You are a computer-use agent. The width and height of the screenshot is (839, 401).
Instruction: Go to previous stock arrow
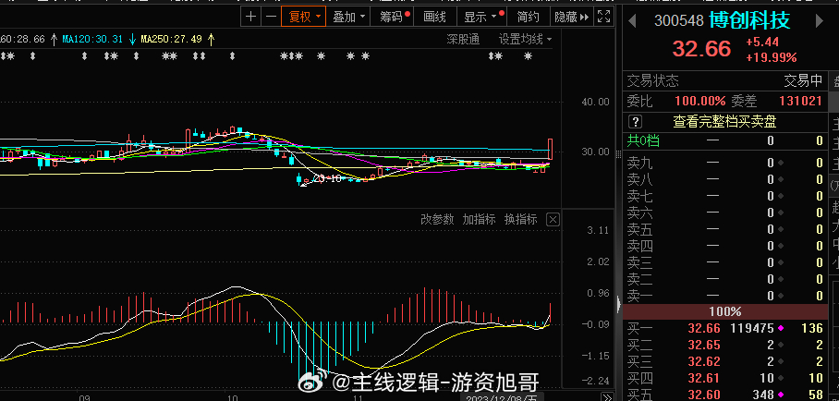(632, 21)
